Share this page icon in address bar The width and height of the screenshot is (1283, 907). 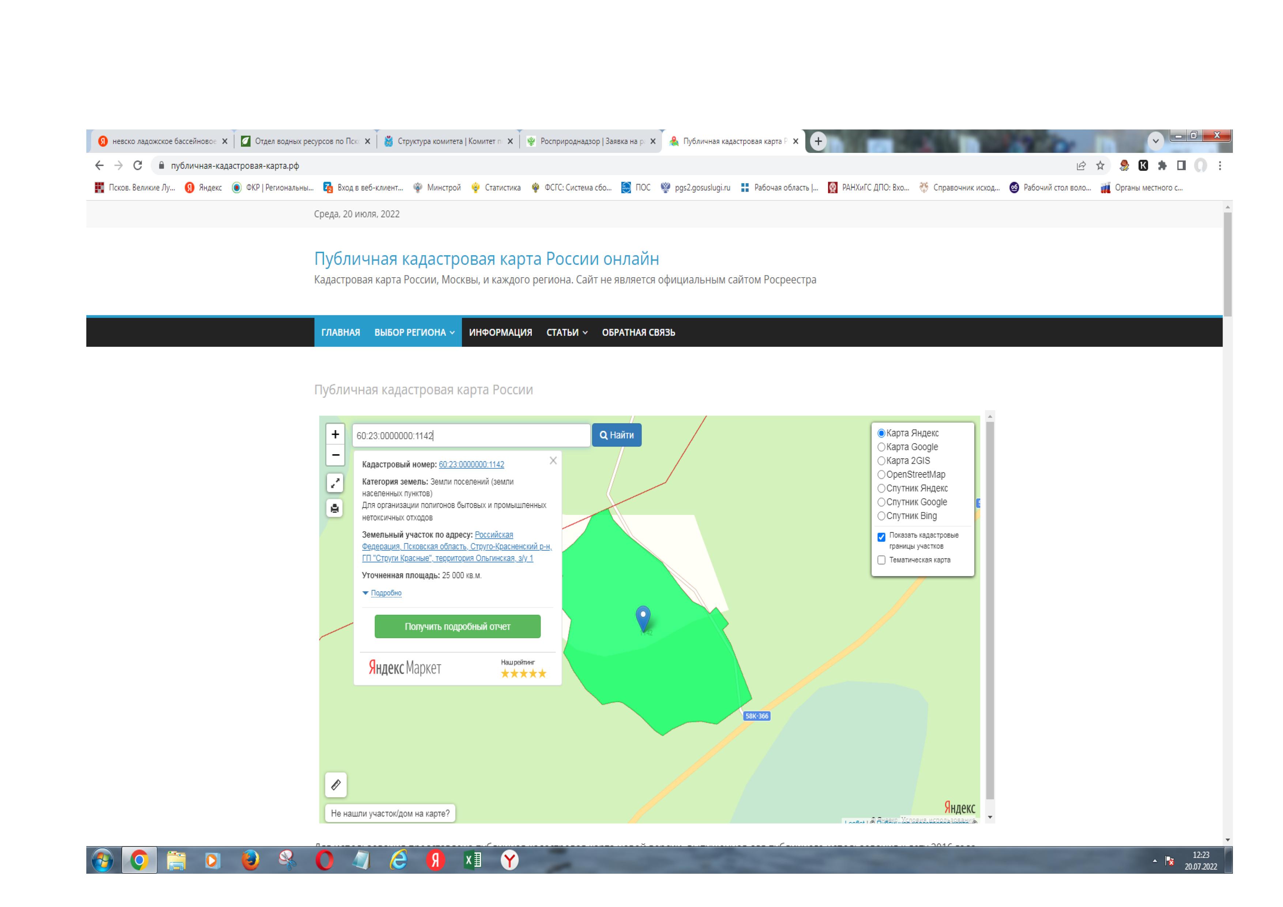pyautogui.click(x=1081, y=165)
